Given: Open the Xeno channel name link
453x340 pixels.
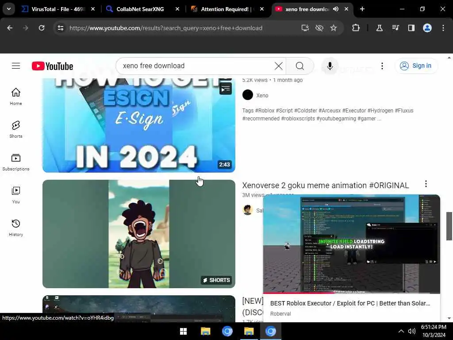Looking at the screenshot, I should pos(262,96).
